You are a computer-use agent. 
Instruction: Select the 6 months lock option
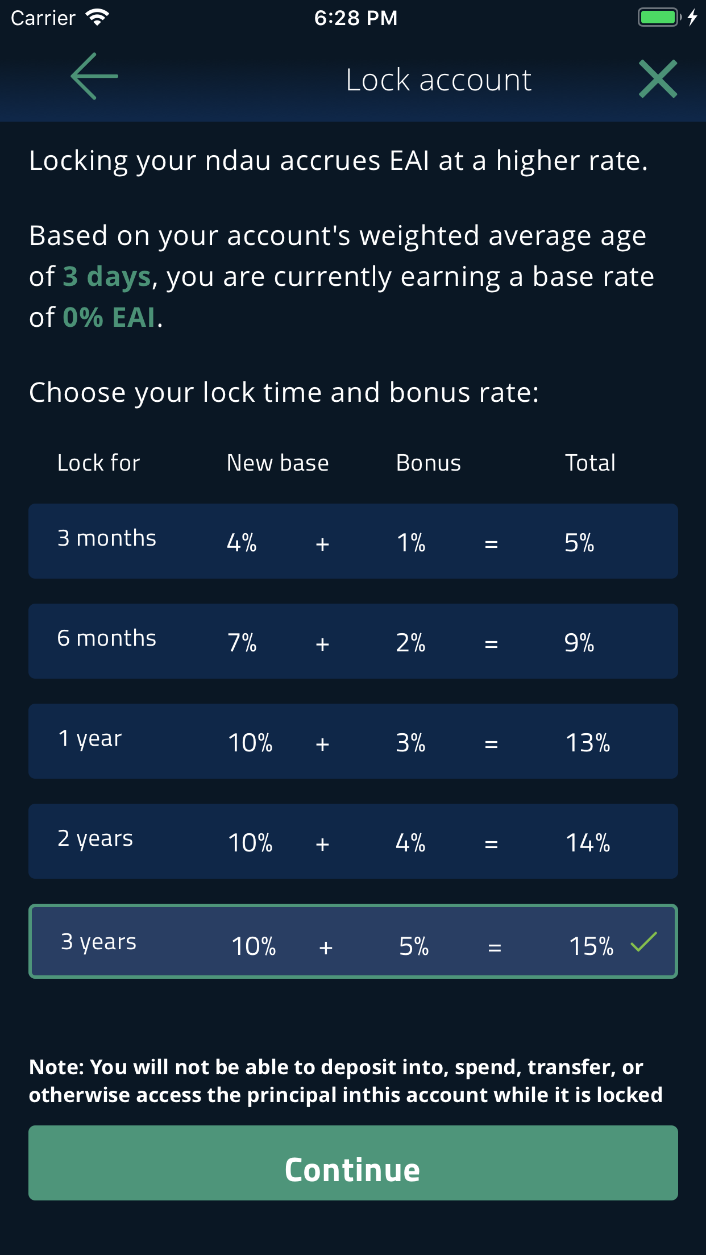coord(352,641)
